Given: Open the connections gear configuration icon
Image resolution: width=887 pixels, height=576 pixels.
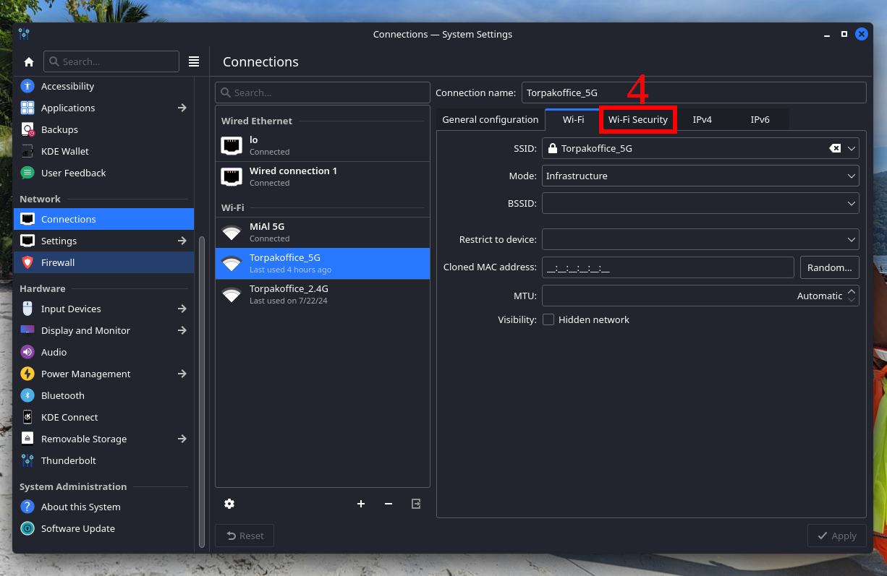Looking at the screenshot, I should coord(229,504).
